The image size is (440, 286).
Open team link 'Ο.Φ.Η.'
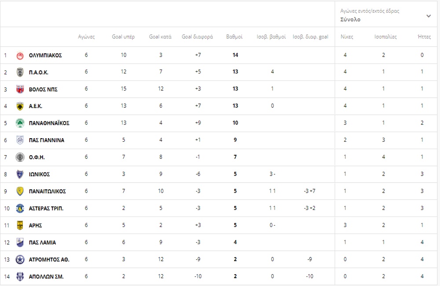point(37,158)
